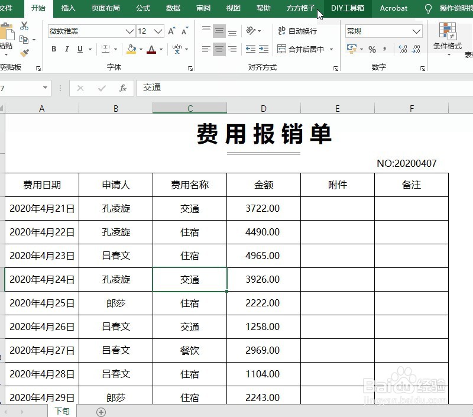Switch to the 插入 ribbon tab
Viewport: 473px width, 417px height.
pyautogui.click(x=68, y=8)
